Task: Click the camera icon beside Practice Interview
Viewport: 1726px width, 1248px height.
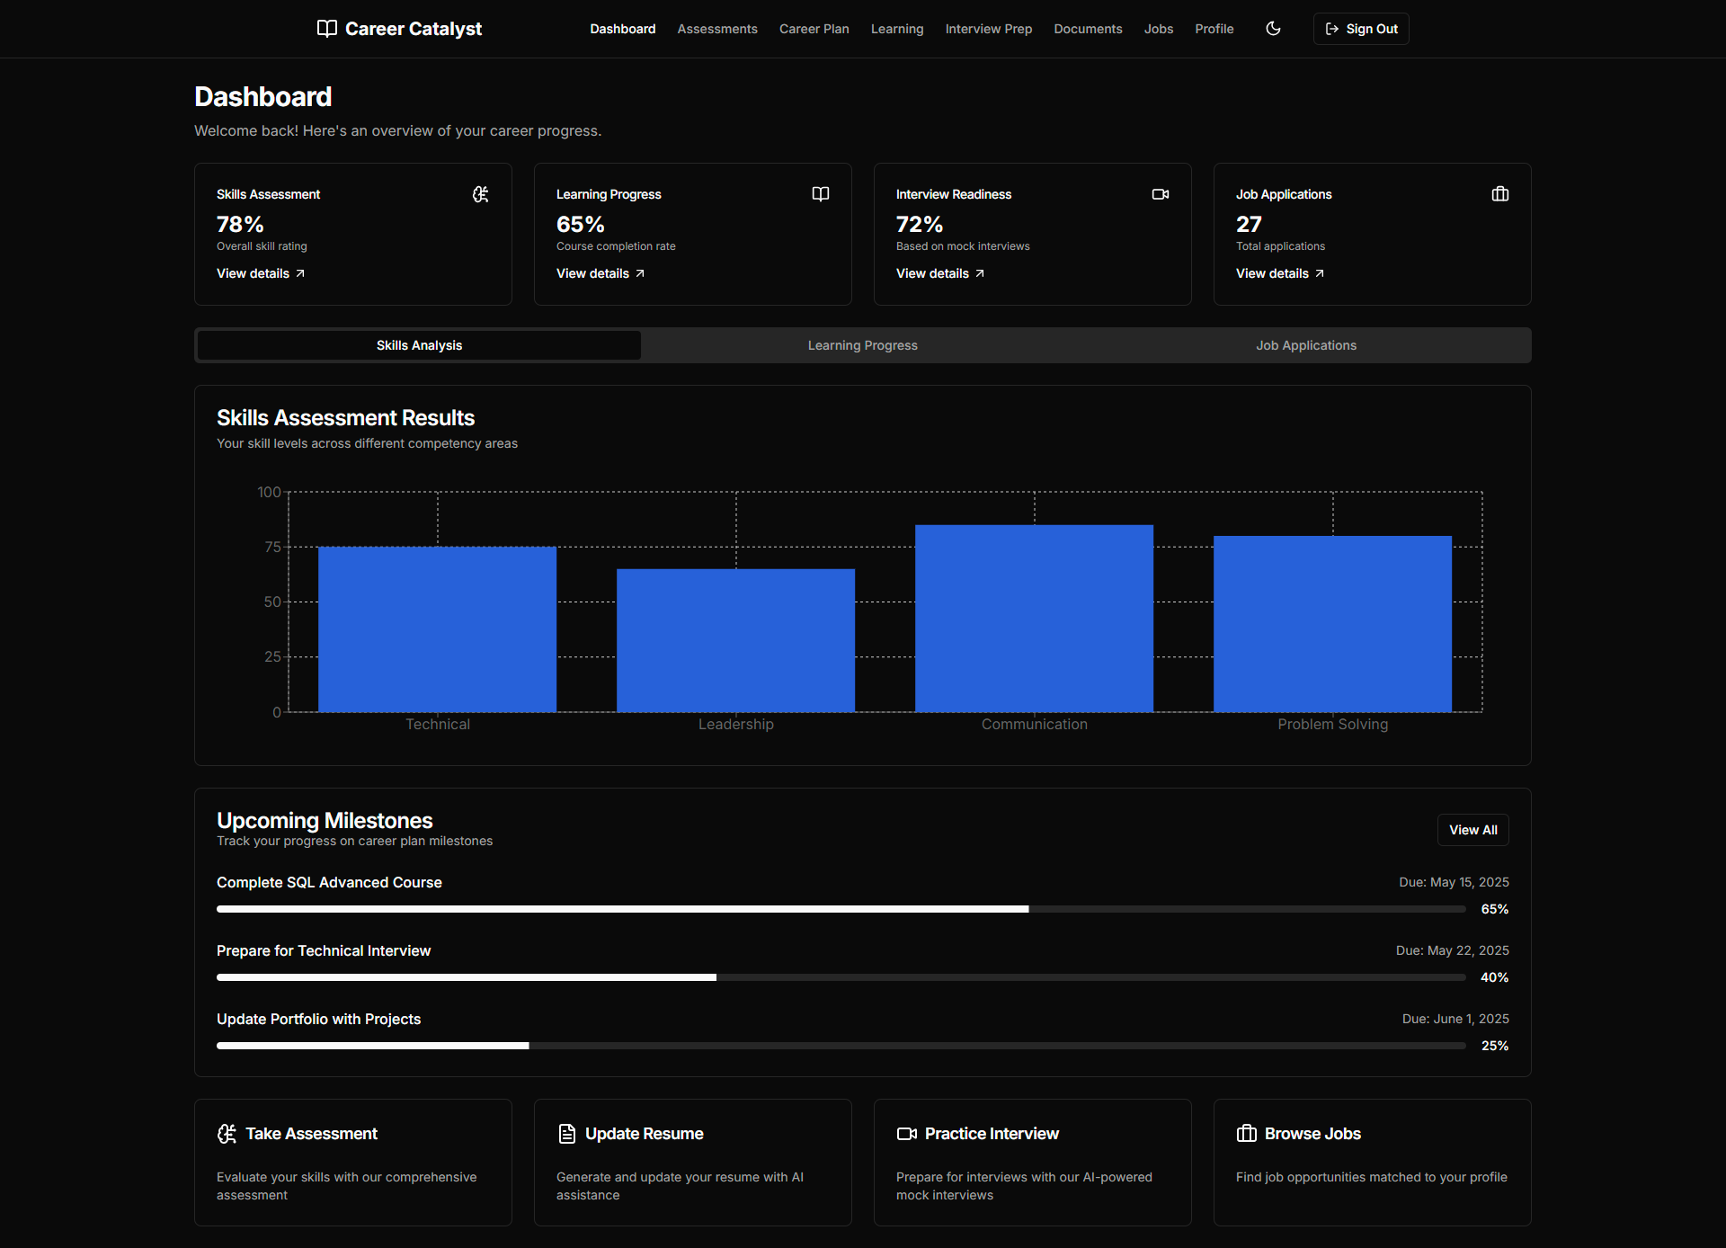Action: tap(906, 1134)
